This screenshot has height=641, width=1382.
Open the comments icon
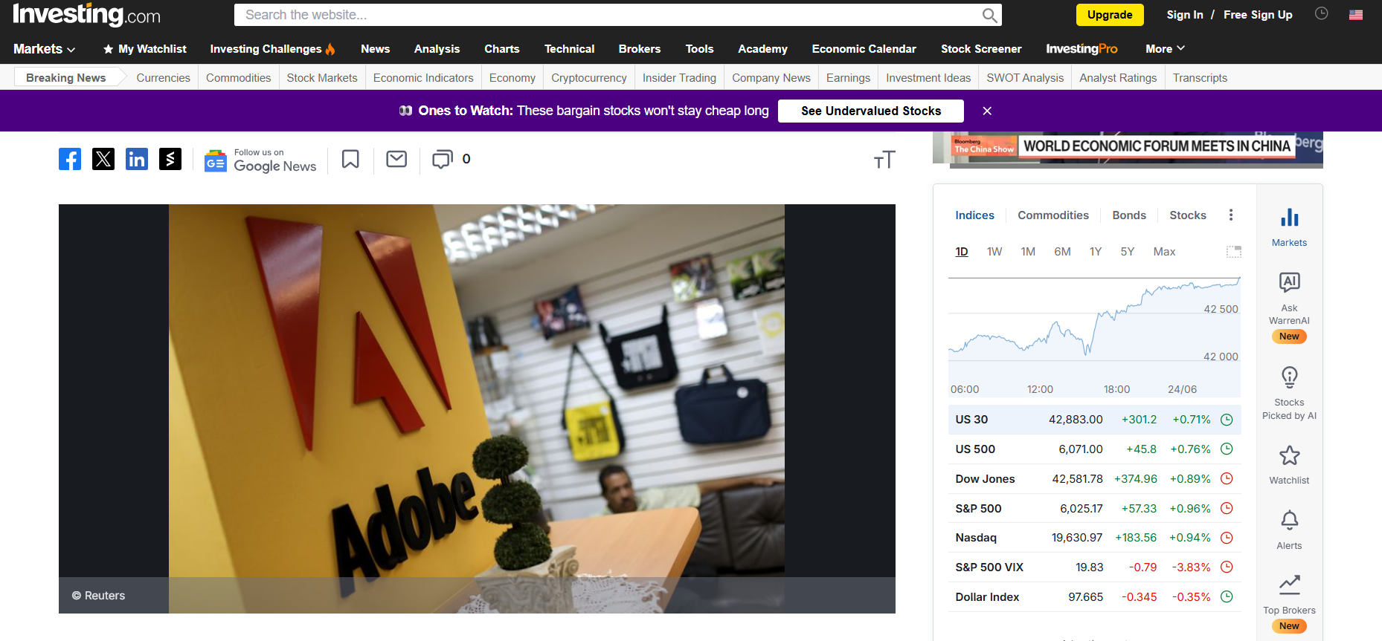click(443, 159)
